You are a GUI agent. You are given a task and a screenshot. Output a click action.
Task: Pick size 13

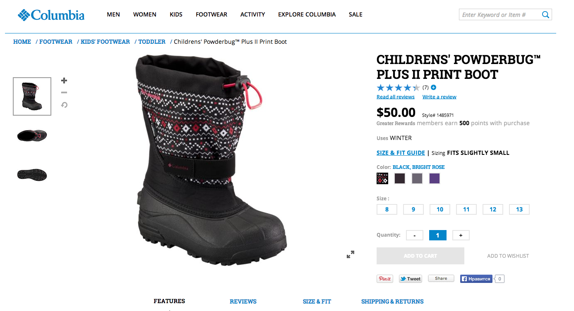[519, 209]
